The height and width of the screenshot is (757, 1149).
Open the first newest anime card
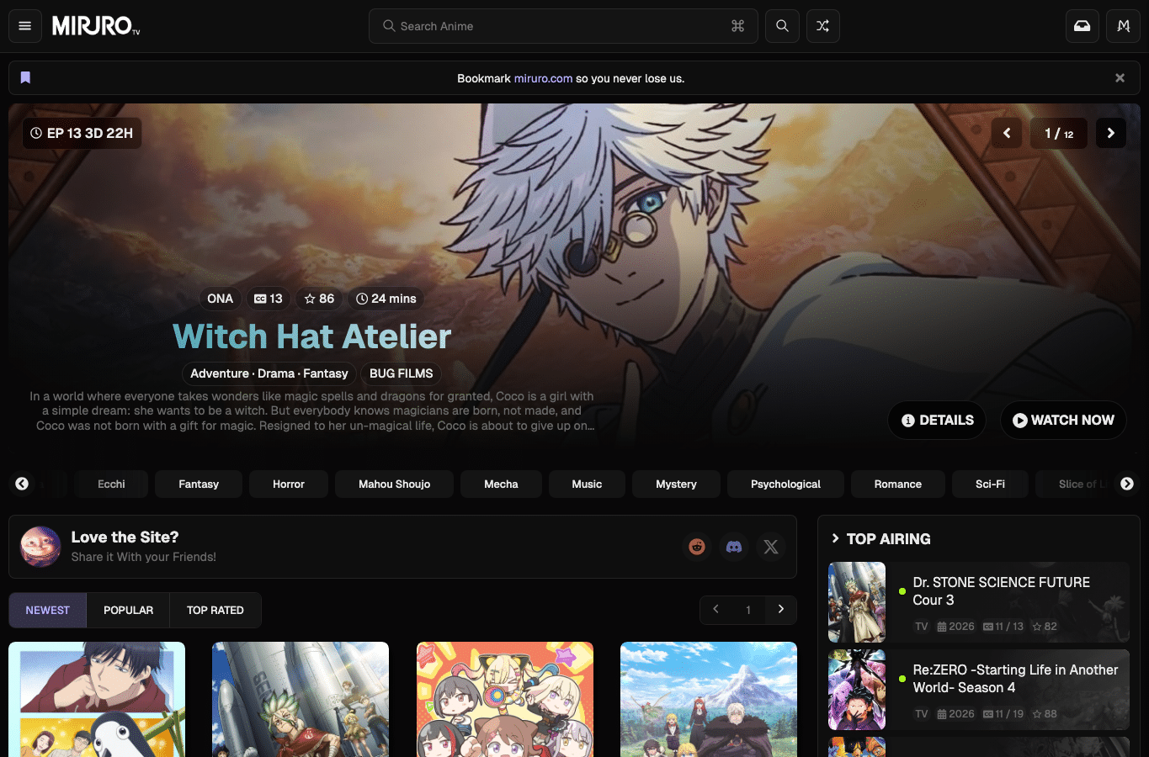coord(97,700)
